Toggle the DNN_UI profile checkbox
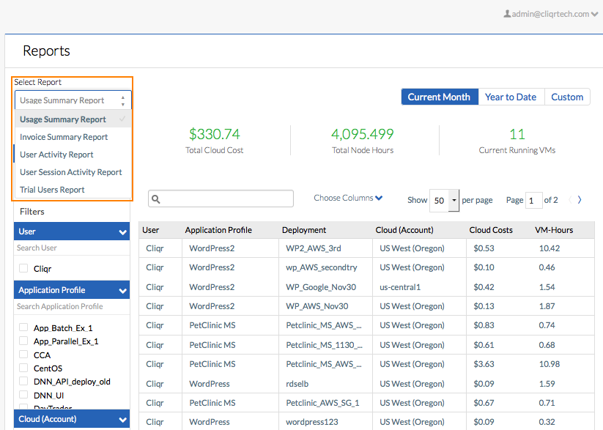Image resolution: width=603 pixels, height=430 pixels. click(23, 395)
